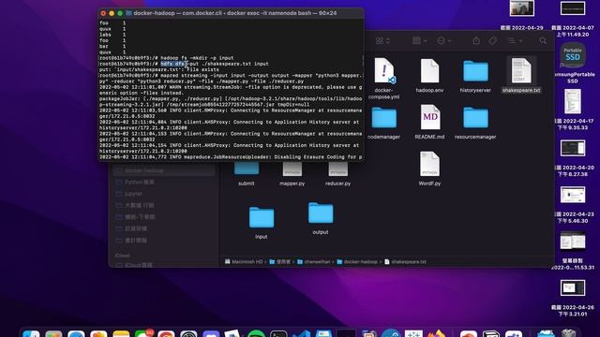Select desktop screen recording ending 11.53.31
The height and width of the screenshot is (337, 600).
click(x=573, y=251)
